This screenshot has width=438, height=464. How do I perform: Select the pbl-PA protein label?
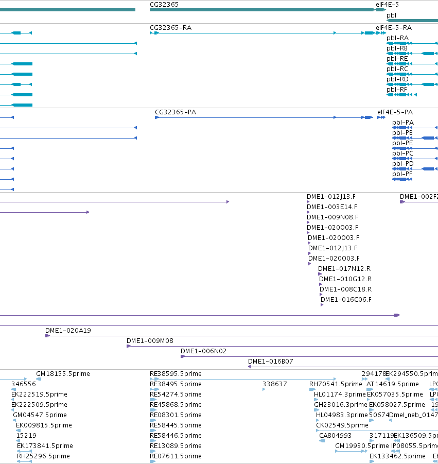click(403, 123)
